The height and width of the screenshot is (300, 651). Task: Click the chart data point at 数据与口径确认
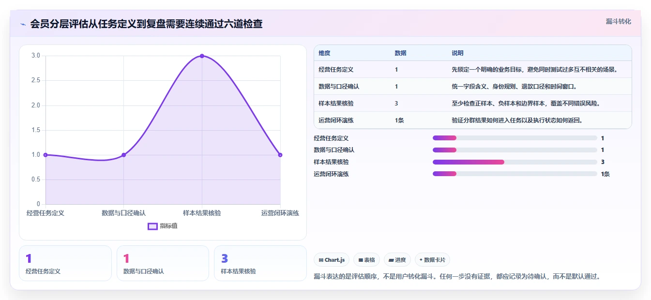(124, 155)
